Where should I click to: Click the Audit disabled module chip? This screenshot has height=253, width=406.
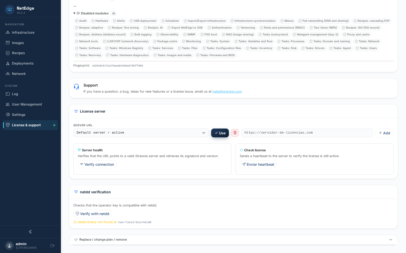coord(81,21)
